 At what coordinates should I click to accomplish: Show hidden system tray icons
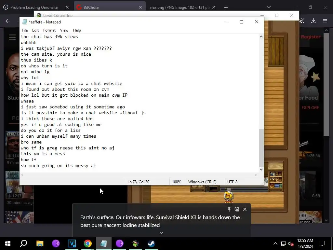(x=275, y=243)
